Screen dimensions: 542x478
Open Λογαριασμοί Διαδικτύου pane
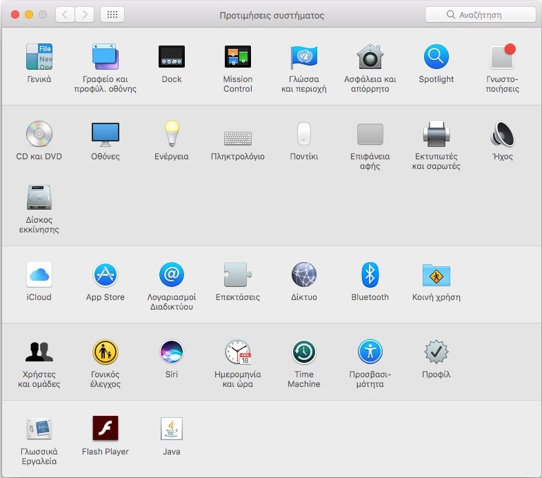pyautogui.click(x=172, y=275)
